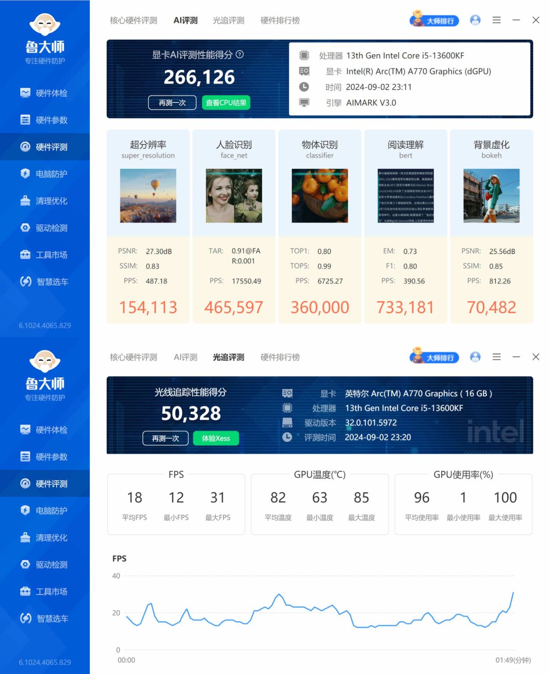Click the 背景虚化 bokeh thumbnail
The image size is (550, 674).
[x=492, y=196]
